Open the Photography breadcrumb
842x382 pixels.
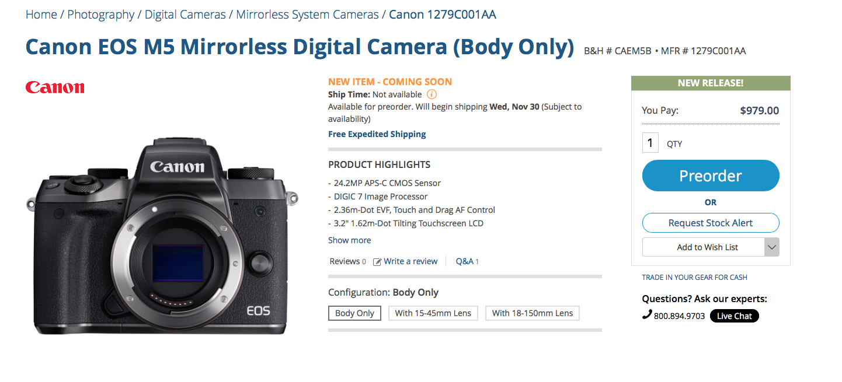[x=101, y=15]
